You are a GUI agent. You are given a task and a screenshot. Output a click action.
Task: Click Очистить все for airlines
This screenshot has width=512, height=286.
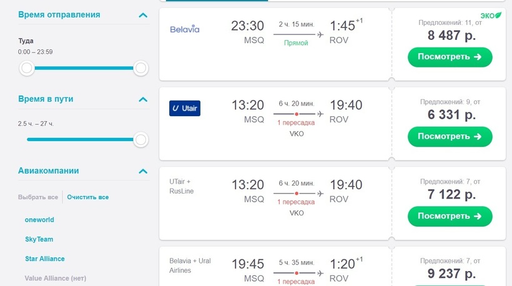(88, 197)
